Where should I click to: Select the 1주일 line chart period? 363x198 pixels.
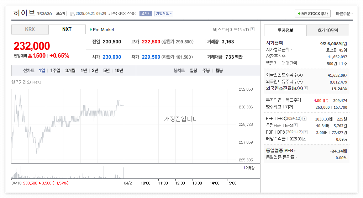[55, 70]
